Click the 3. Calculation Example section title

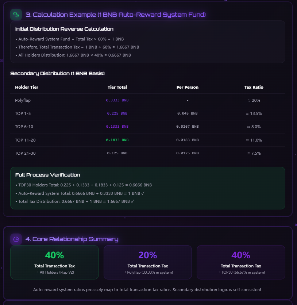coord(116,15)
